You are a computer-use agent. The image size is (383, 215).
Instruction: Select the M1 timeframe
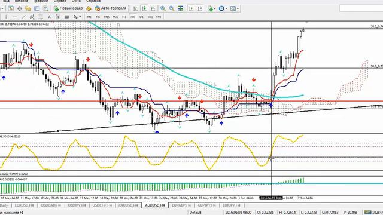click(x=89, y=17)
